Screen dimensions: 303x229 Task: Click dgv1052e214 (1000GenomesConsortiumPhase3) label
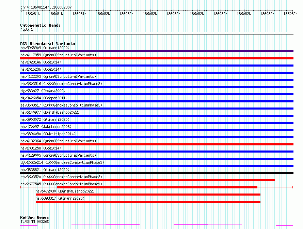click(62, 162)
